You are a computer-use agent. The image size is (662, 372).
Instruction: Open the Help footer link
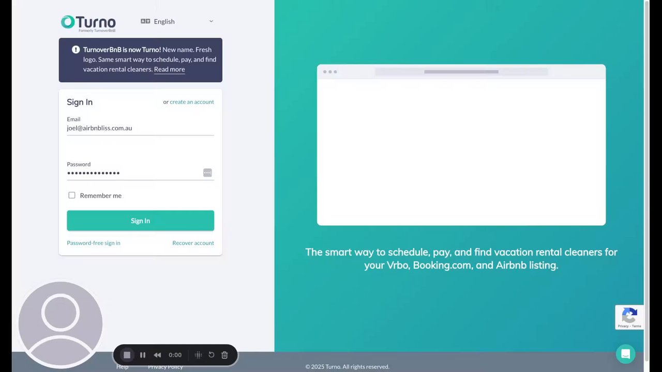pos(122,367)
